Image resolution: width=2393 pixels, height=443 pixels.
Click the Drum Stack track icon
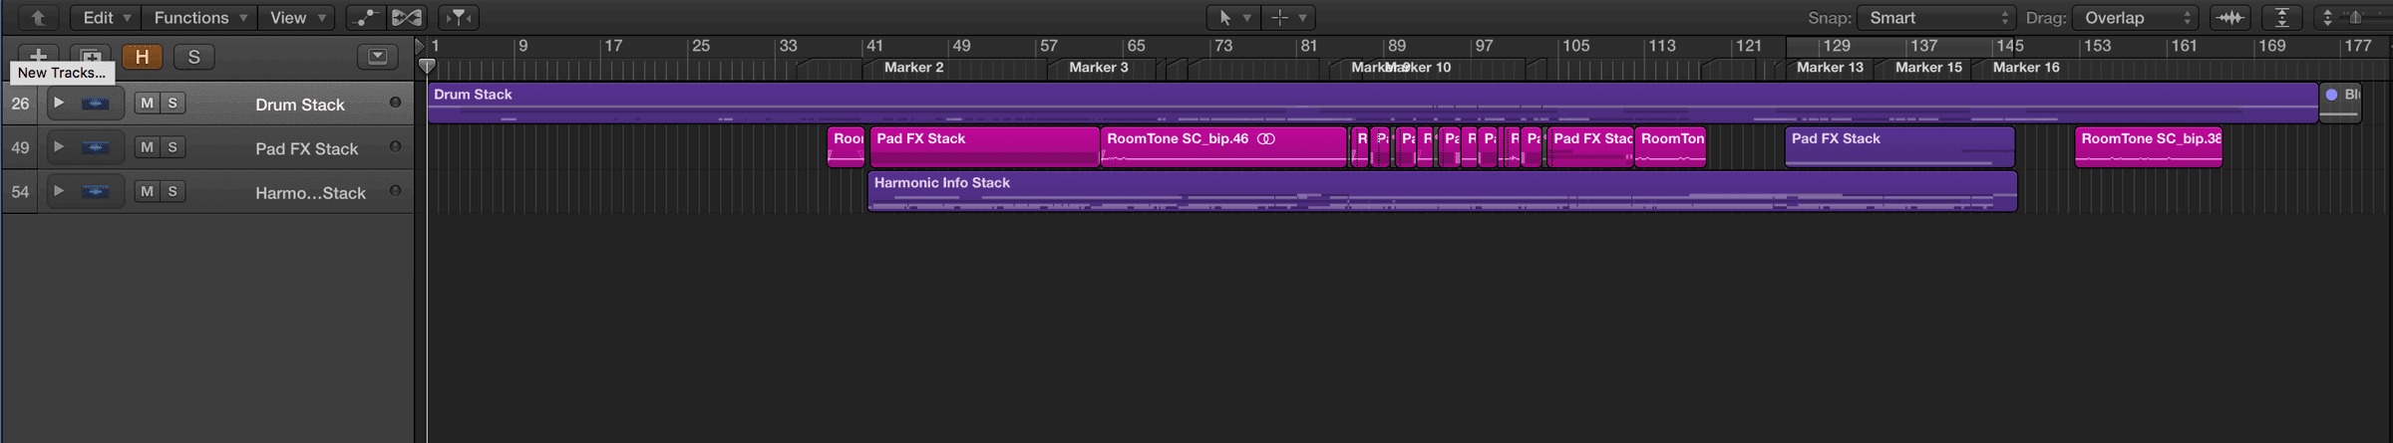[96, 104]
